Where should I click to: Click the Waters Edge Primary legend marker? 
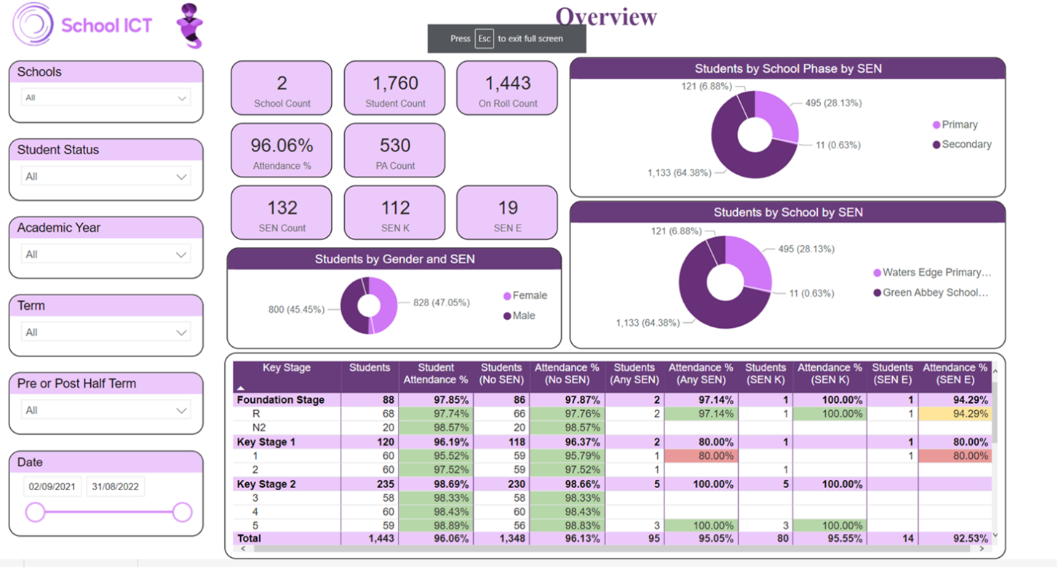877,273
